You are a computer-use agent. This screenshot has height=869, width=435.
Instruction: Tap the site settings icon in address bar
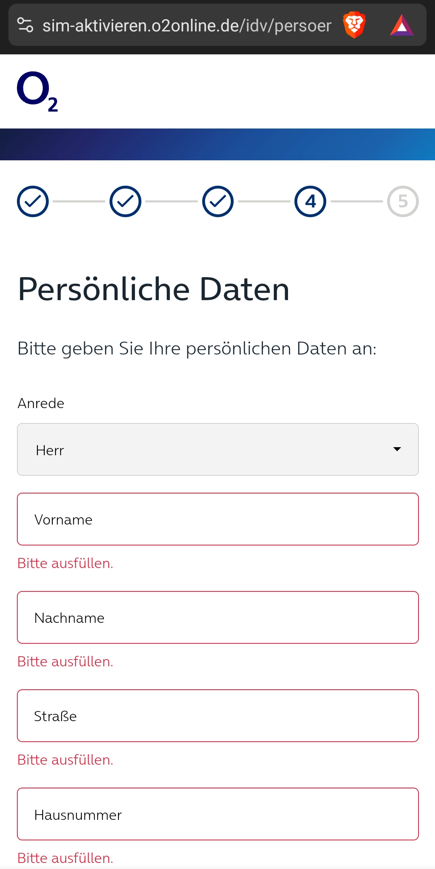click(25, 25)
